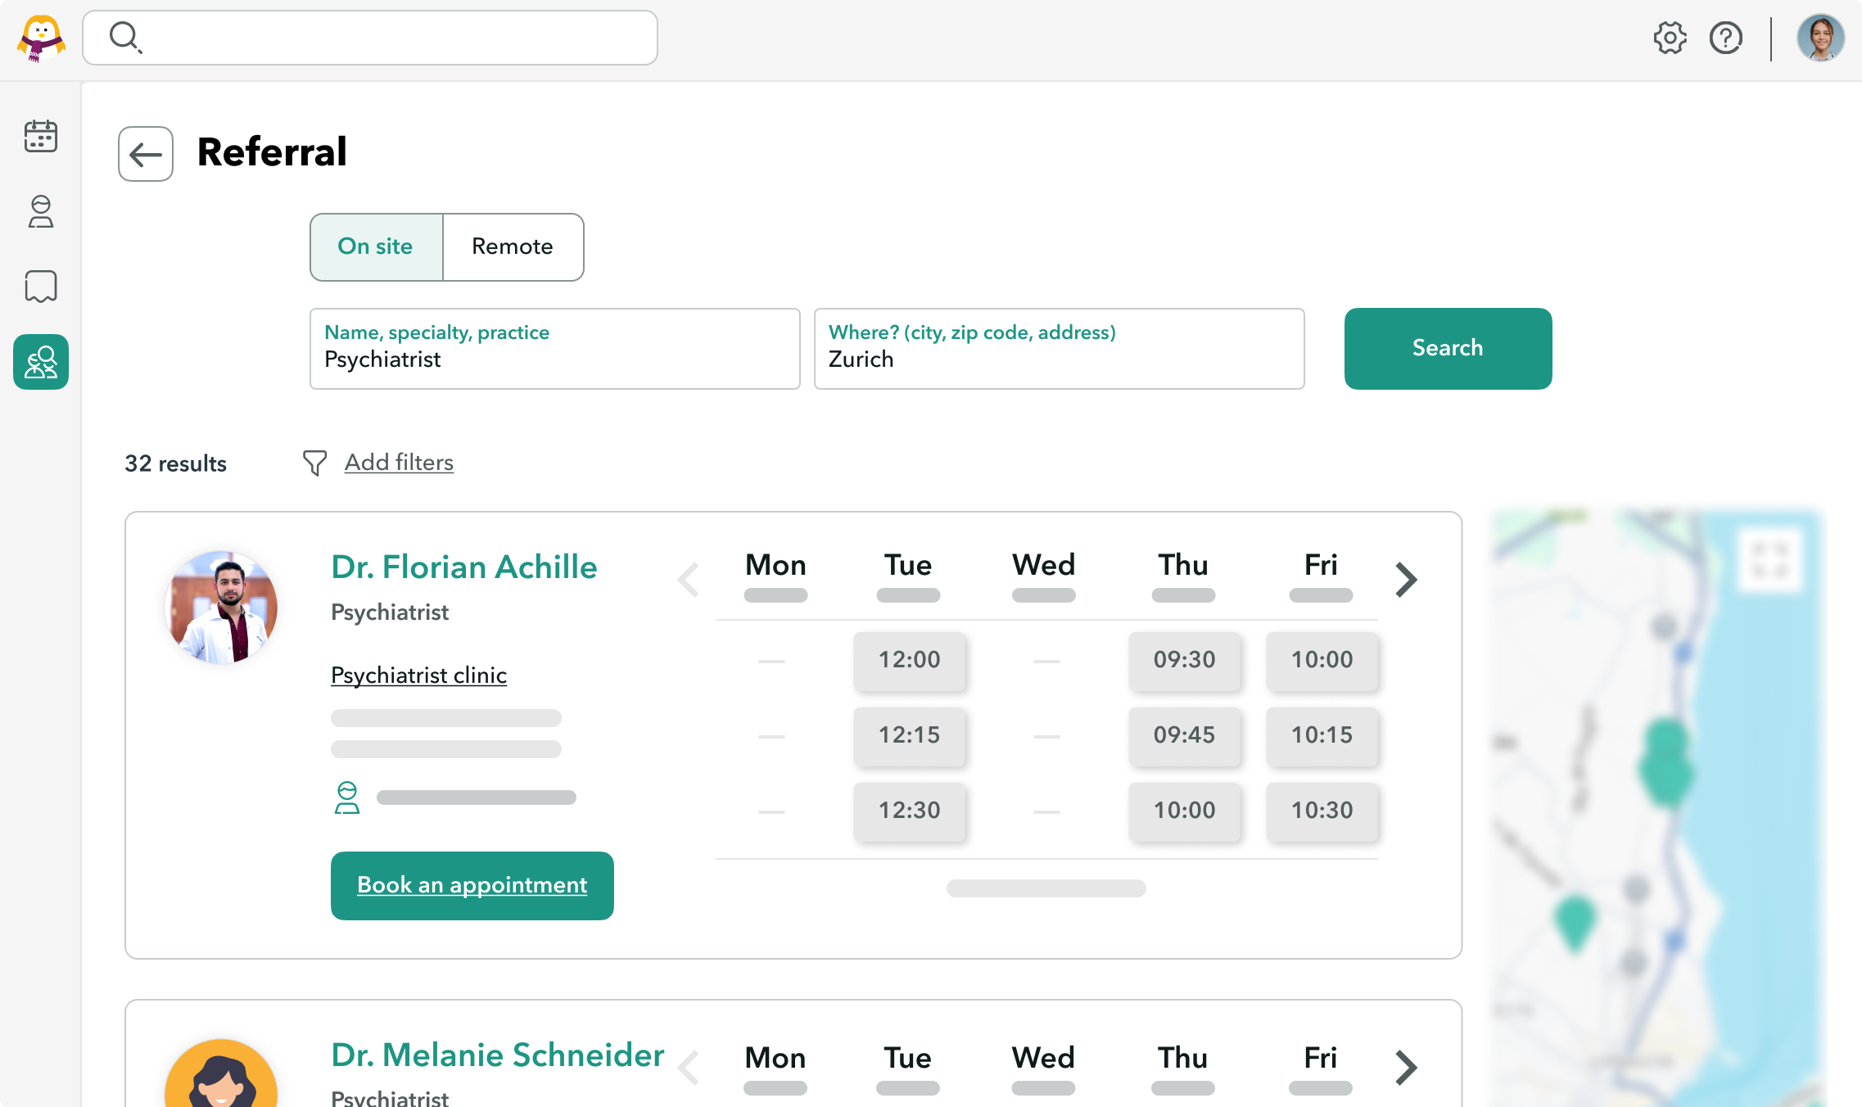Pick Thursday 09:45 slot
This screenshot has width=1862, height=1107.
1185,735
